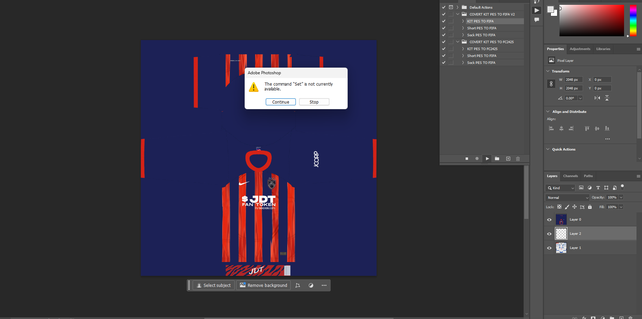Filter layers by pixel layers icon
642x319 pixels.
pos(581,188)
